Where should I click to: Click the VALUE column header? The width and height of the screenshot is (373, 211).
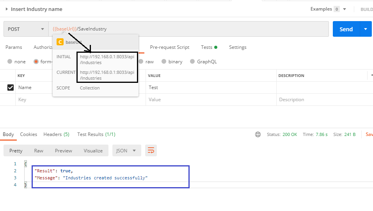click(154, 75)
